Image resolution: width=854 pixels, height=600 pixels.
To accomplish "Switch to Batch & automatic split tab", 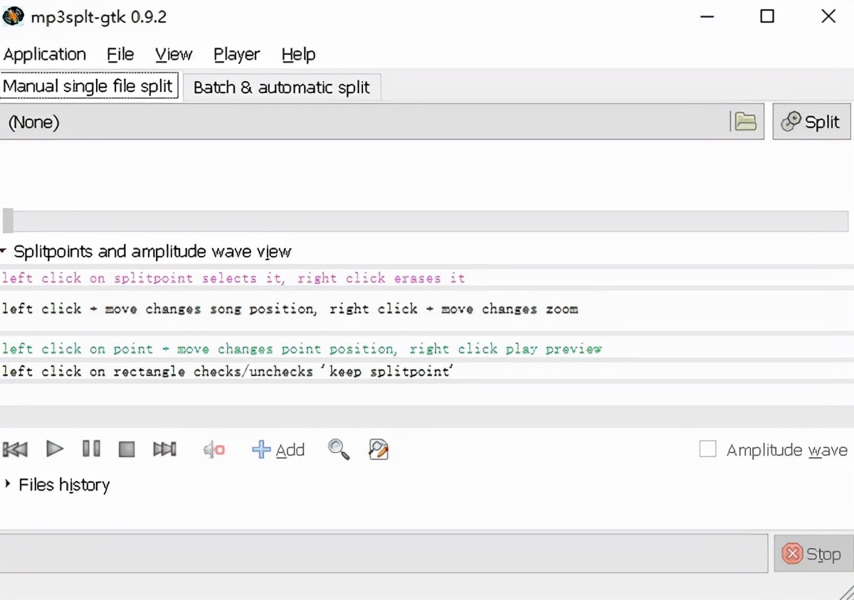I will point(282,87).
